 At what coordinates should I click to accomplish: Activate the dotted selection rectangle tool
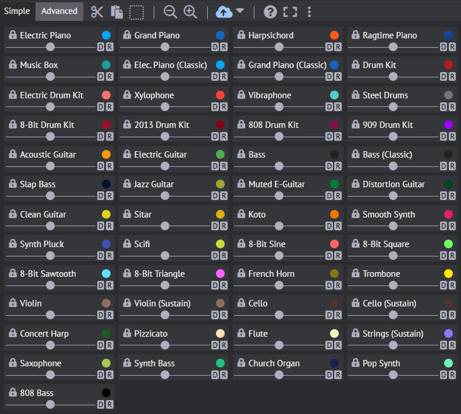coord(137,12)
